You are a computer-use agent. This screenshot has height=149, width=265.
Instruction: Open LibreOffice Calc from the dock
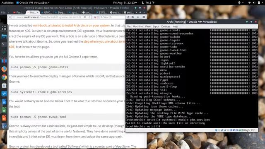(4, 110)
